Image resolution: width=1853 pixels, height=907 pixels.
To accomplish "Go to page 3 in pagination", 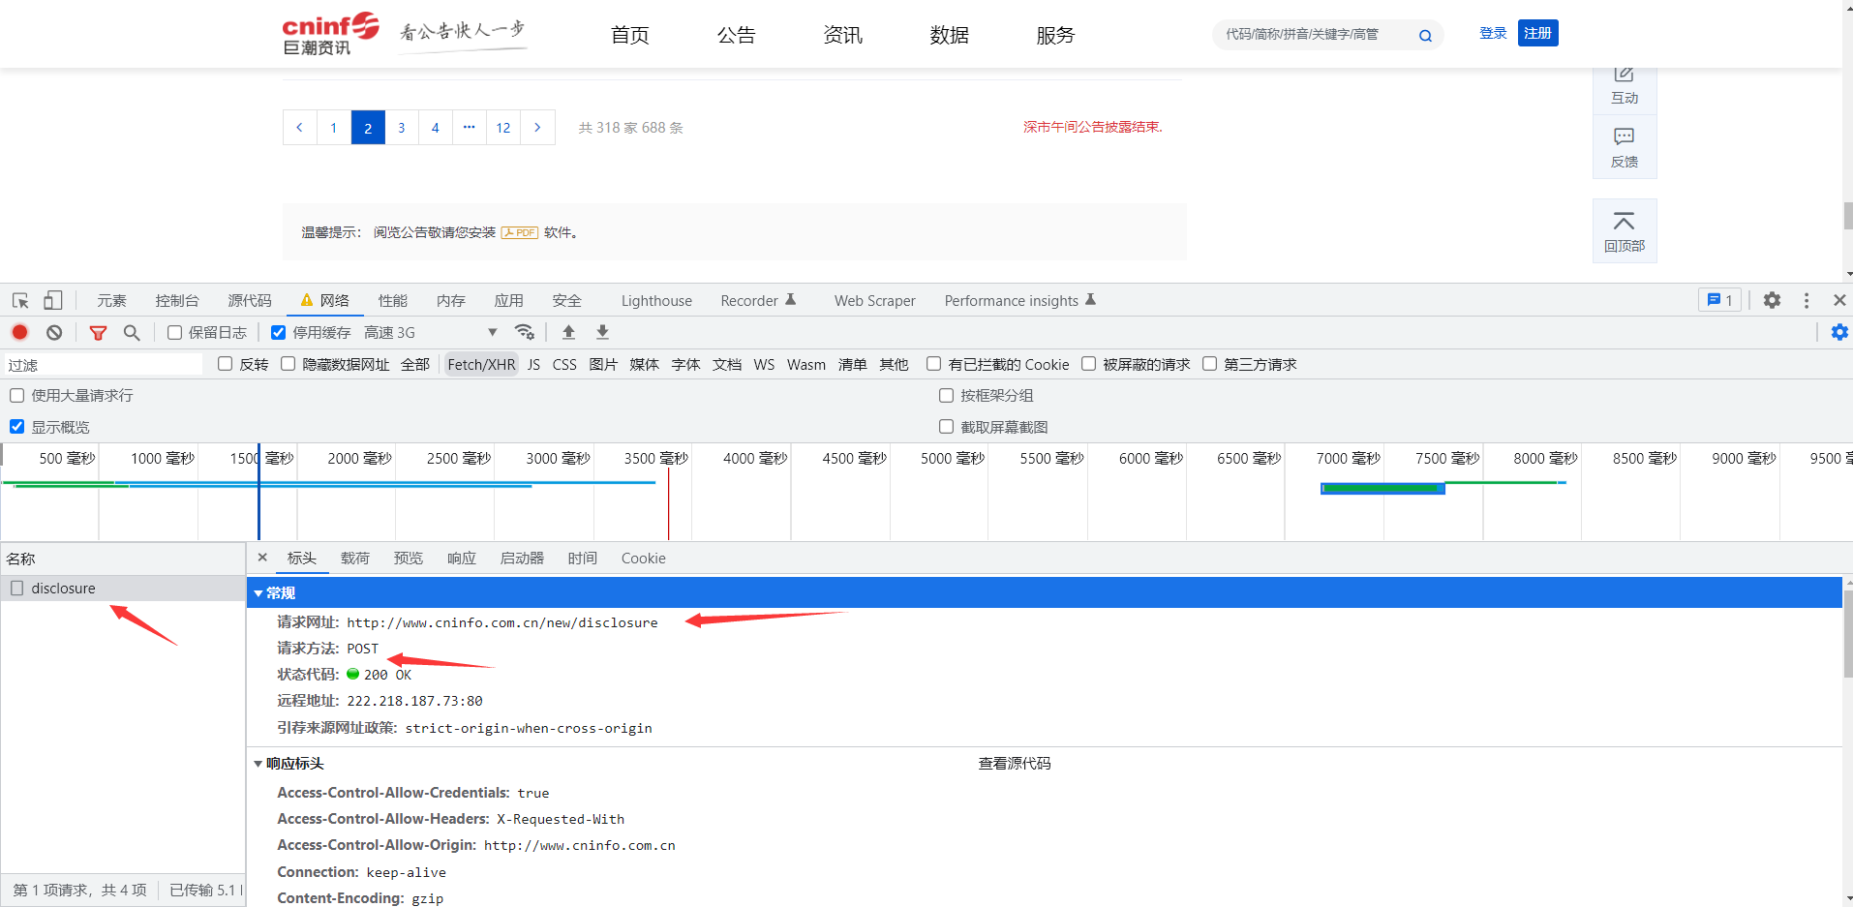I will (x=402, y=128).
